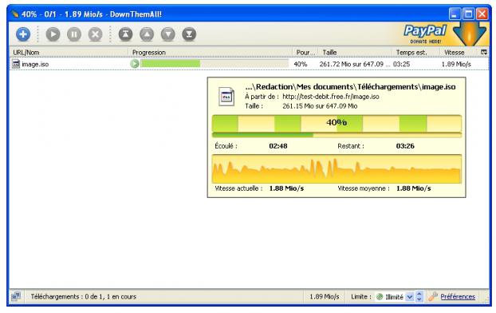
Task: Click elapsed time 02:48 value
Action: point(278,146)
